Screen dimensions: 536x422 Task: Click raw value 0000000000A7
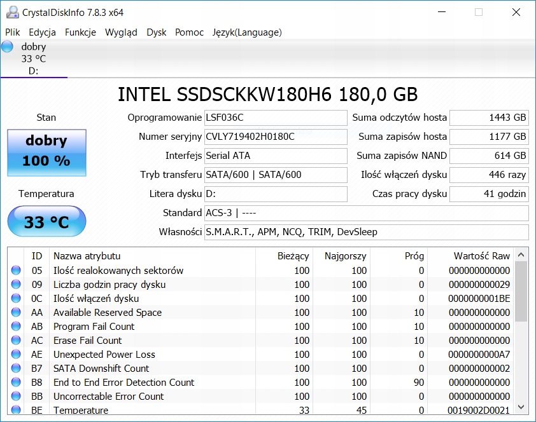tap(479, 355)
